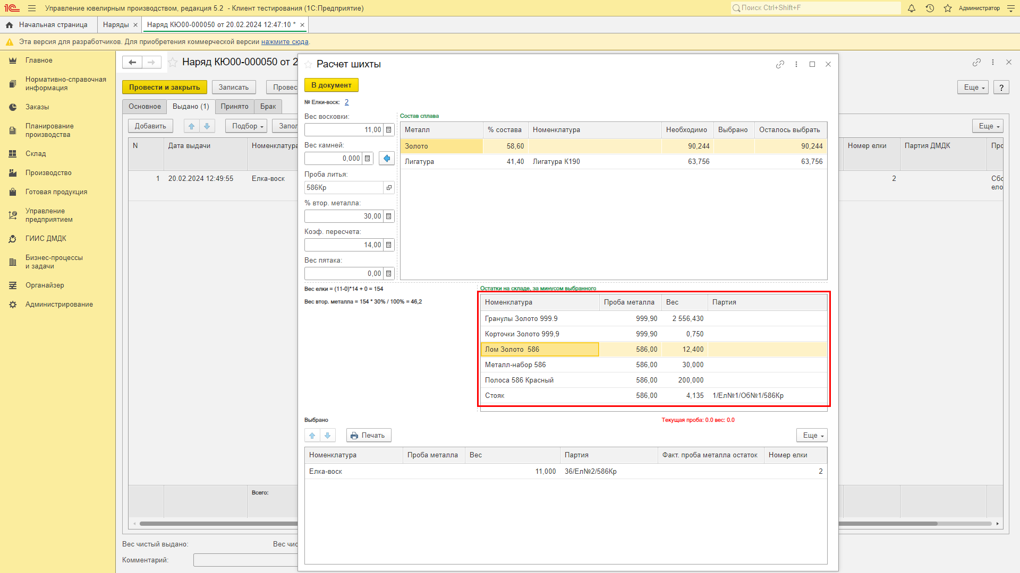Screen dimensions: 1020x573
Task: Open the main menu hamburger icon
Action: pos(32,8)
